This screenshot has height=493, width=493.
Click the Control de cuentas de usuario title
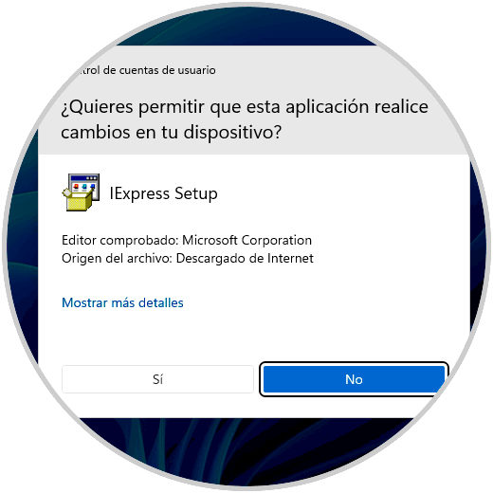click(145, 70)
